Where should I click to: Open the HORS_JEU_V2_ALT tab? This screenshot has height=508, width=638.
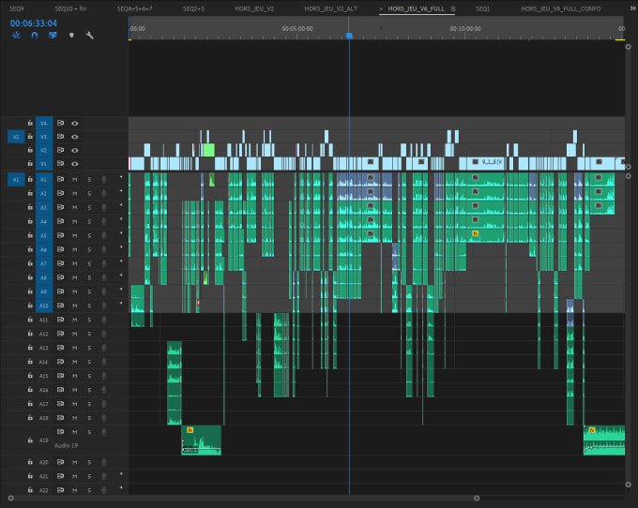pyautogui.click(x=331, y=8)
